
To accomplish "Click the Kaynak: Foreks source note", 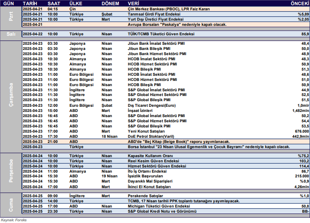I will point(13,220).
